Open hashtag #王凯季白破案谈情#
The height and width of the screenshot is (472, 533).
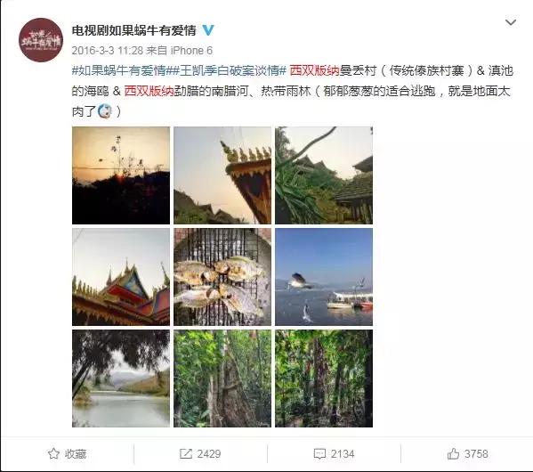[x=227, y=70]
